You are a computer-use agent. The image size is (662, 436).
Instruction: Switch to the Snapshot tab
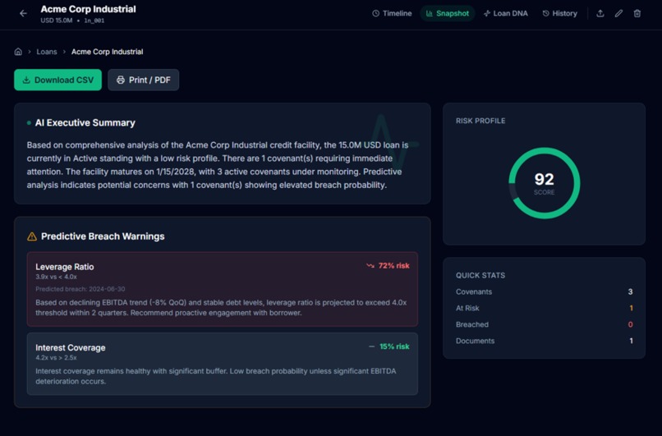point(448,13)
